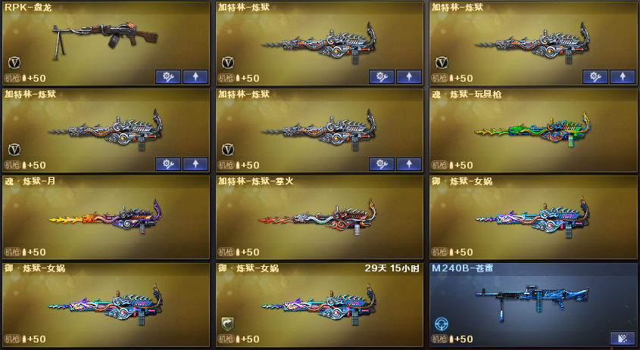This screenshot has width=640, height=350.
Task: Click the shield arrow icon on timed 御·炼狱-女娲
Action: coord(227,324)
